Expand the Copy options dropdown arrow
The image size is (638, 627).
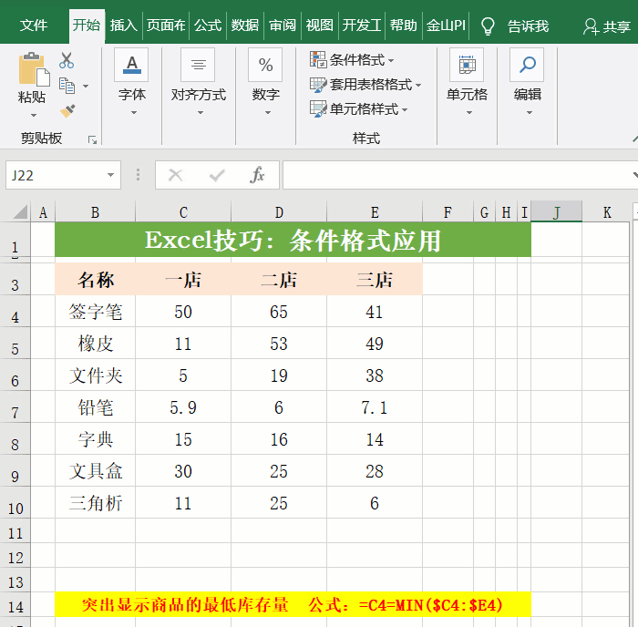(86, 87)
